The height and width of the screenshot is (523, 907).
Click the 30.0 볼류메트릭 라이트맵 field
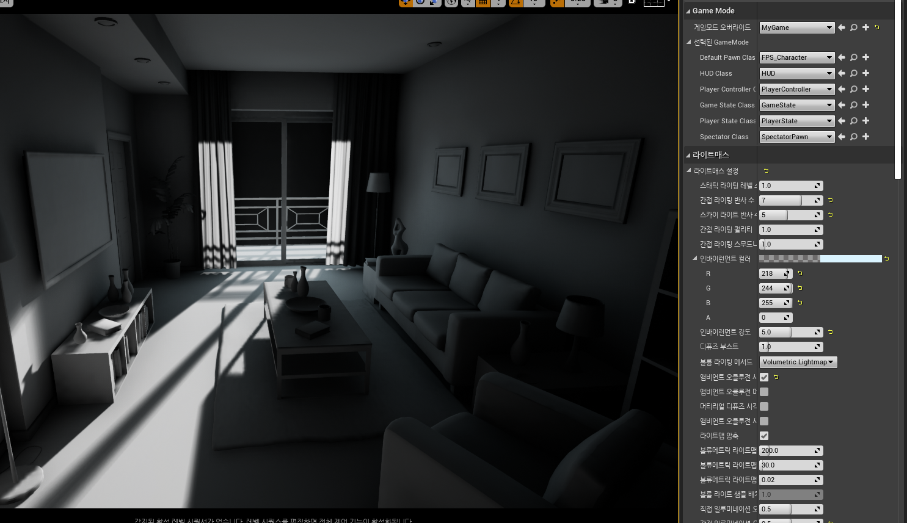point(791,465)
